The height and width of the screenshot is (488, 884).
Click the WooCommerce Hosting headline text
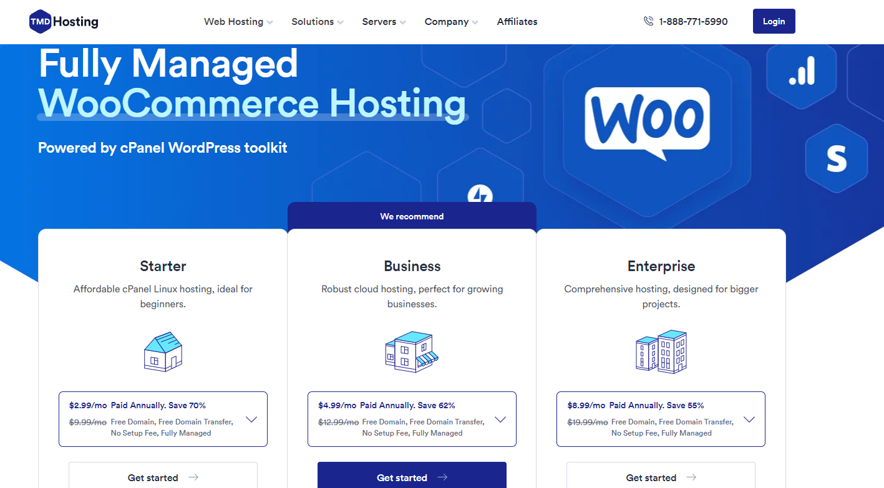pyautogui.click(x=252, y=103)
